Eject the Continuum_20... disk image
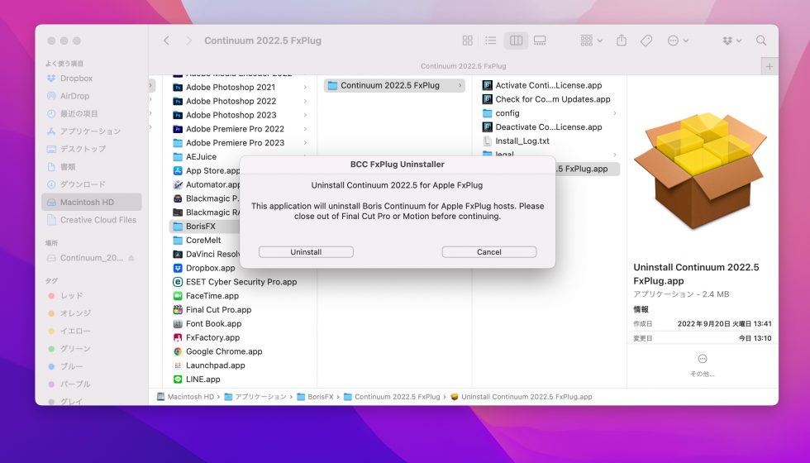The width and height of the screenshot is (810, 463). [131, 258]
